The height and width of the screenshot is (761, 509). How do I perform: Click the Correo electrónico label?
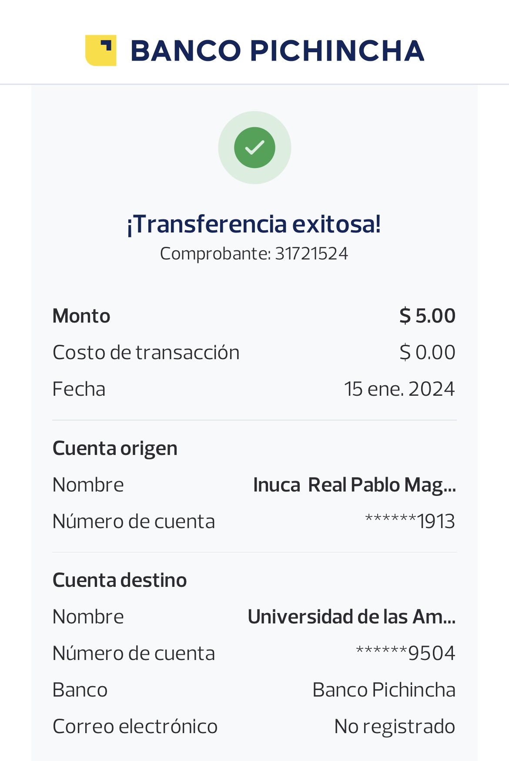click(135, 727)
